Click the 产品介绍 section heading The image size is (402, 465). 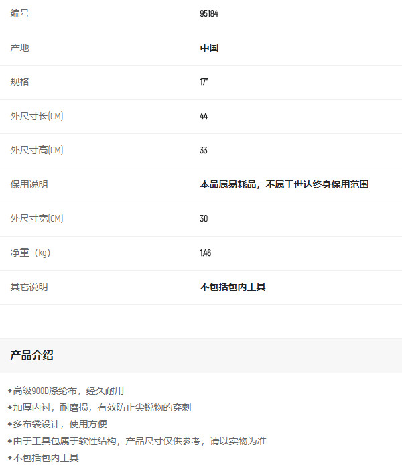[x=31, y=356]
